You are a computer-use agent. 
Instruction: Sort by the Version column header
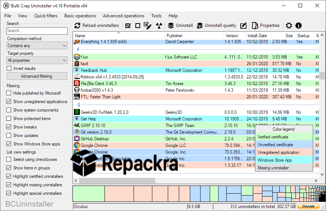point(234,36)
